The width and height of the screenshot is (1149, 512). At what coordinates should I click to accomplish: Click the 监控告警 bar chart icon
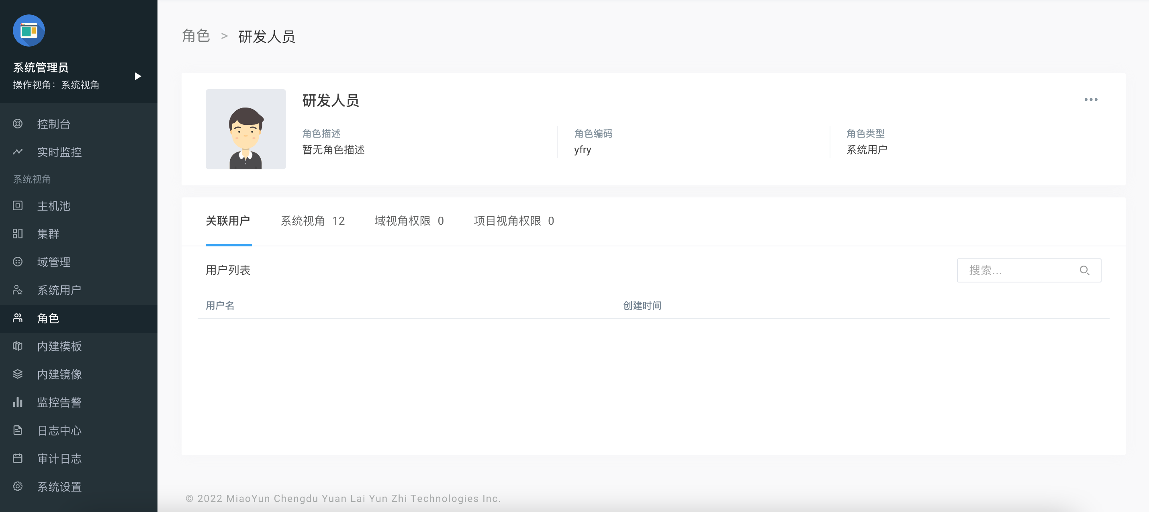(x=18, y=402)
